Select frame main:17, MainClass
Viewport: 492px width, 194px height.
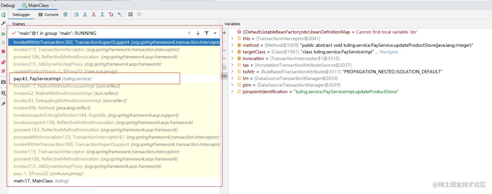[x=114, y=181]
